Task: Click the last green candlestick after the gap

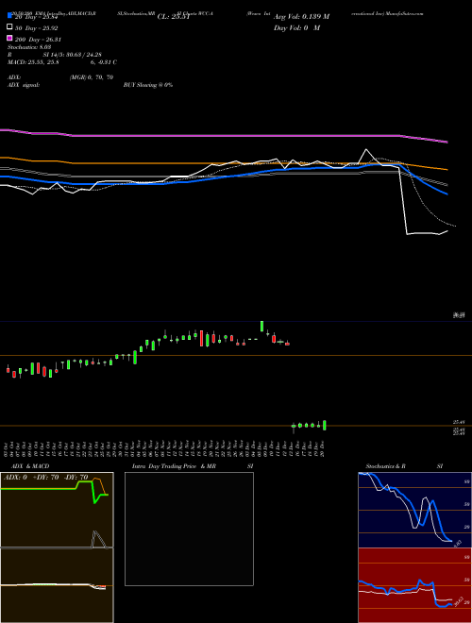Action: 325,425
